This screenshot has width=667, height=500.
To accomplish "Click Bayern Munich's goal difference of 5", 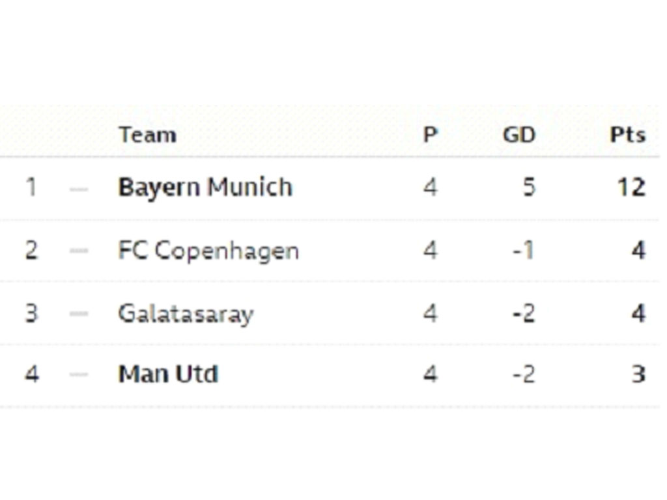I will pyautogui.click(x=528, y=187).
